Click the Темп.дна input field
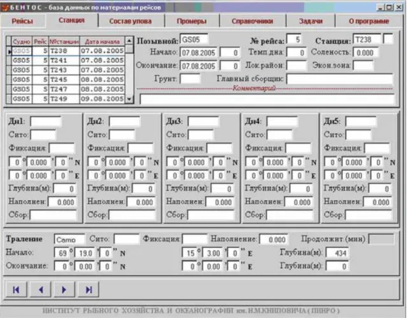Viewport: 407px width, 318px height. click(x=296, y=53)
